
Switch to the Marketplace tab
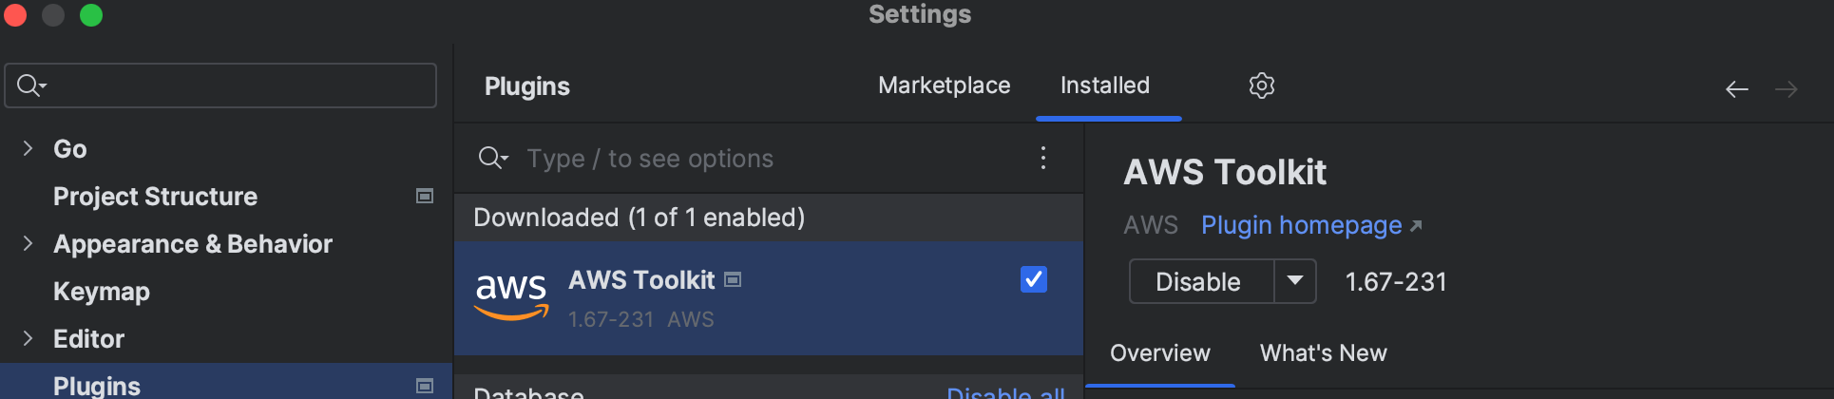tap(944, 85)
